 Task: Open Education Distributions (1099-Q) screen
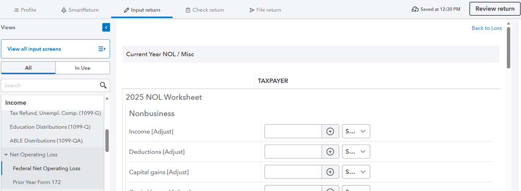[x=50, y=127]
